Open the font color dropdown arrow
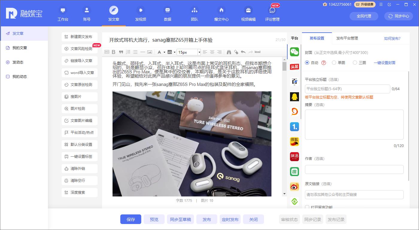Screen dimensions: 419x230 pos(164,52)
